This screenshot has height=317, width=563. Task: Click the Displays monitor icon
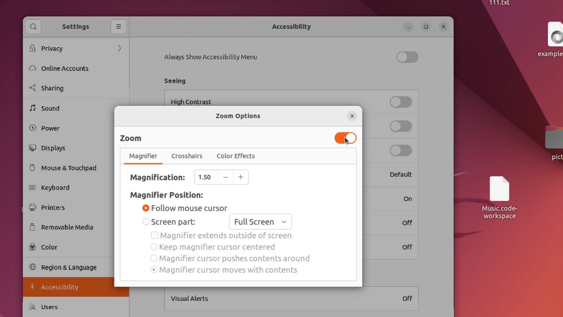(33, 148)
